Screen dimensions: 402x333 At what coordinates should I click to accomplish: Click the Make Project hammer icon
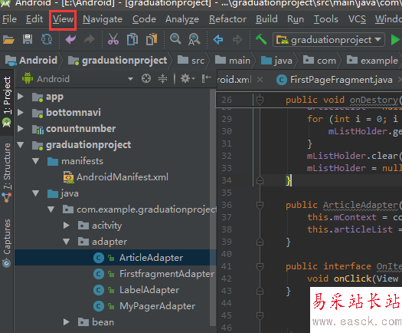pyautogui.click(x=261, y=39)
